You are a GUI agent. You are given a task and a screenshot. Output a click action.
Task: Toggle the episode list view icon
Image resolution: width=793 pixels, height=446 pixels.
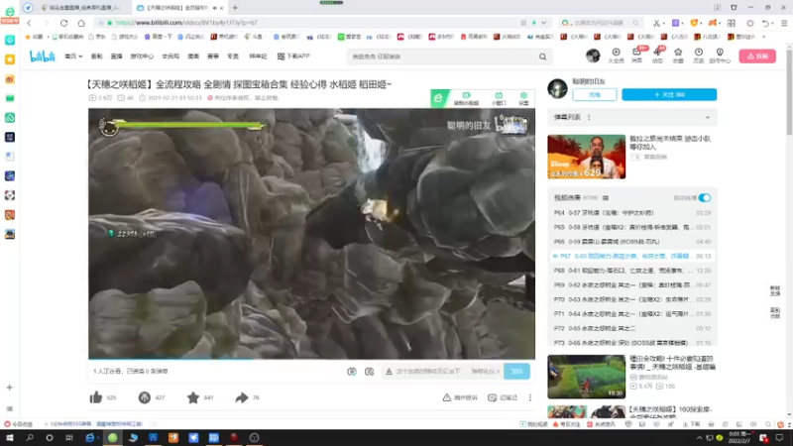coord(606,197)
